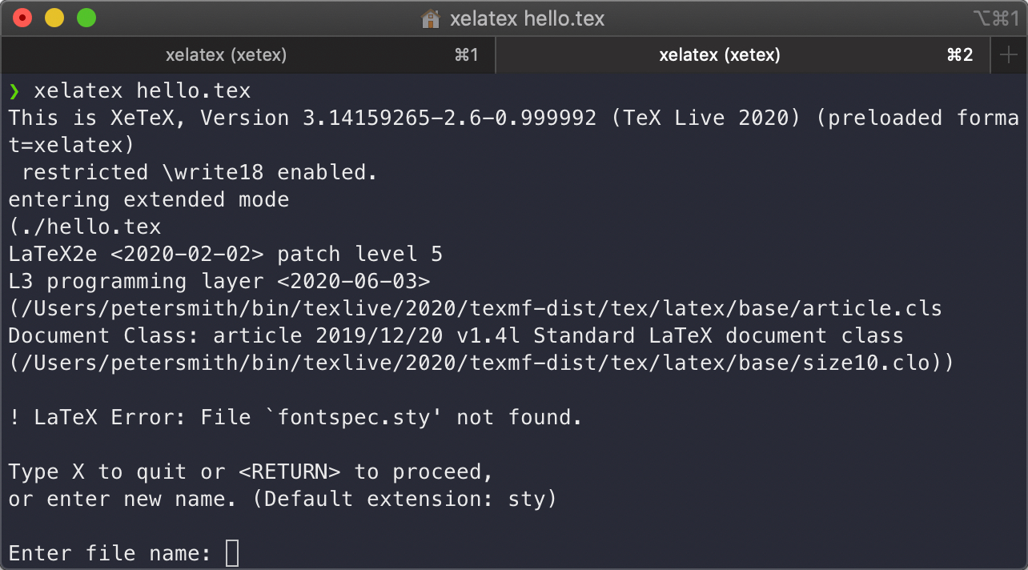This screenshot has height=570, width=1028.
Task: Click the yellow minimize traffic light
Action: point(53,18)
